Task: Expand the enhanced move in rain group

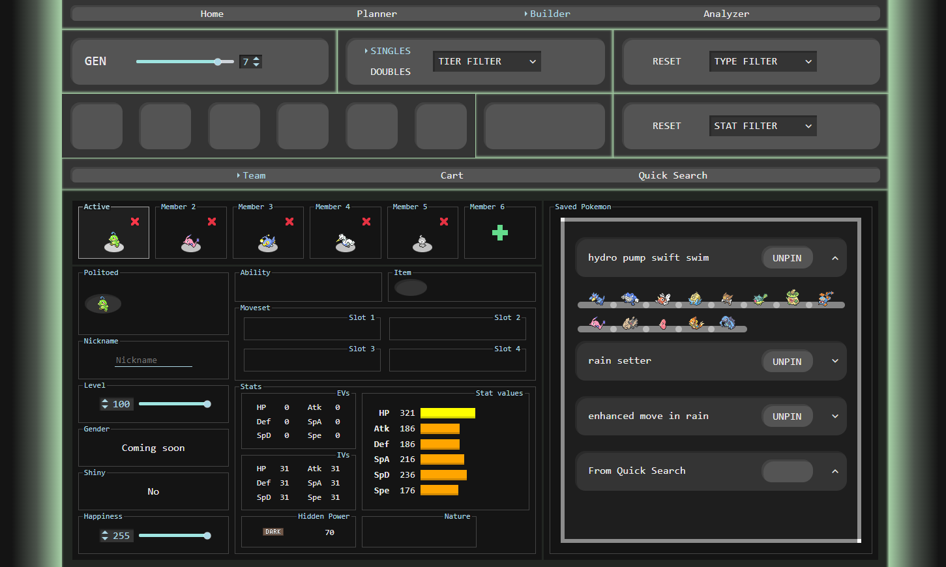Action: point(835,416)
